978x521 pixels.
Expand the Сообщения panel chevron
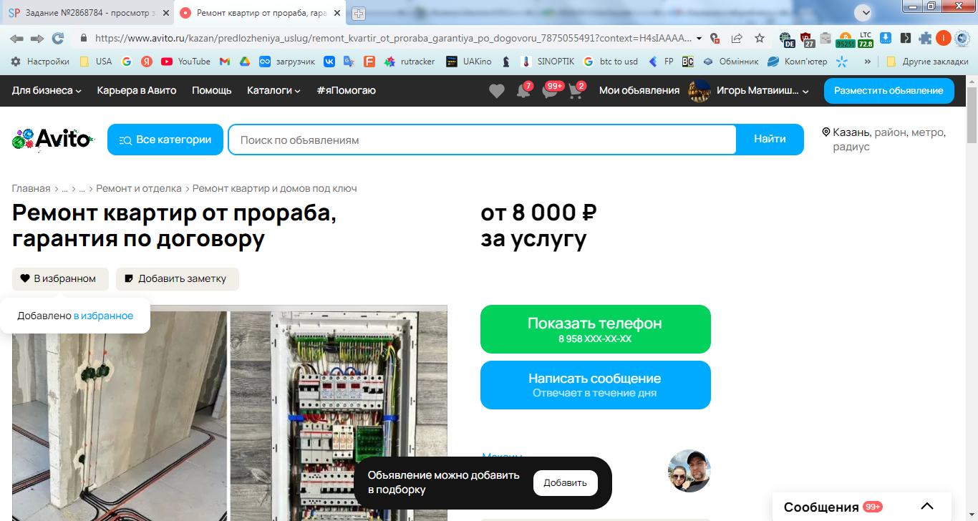click(926, 507)
